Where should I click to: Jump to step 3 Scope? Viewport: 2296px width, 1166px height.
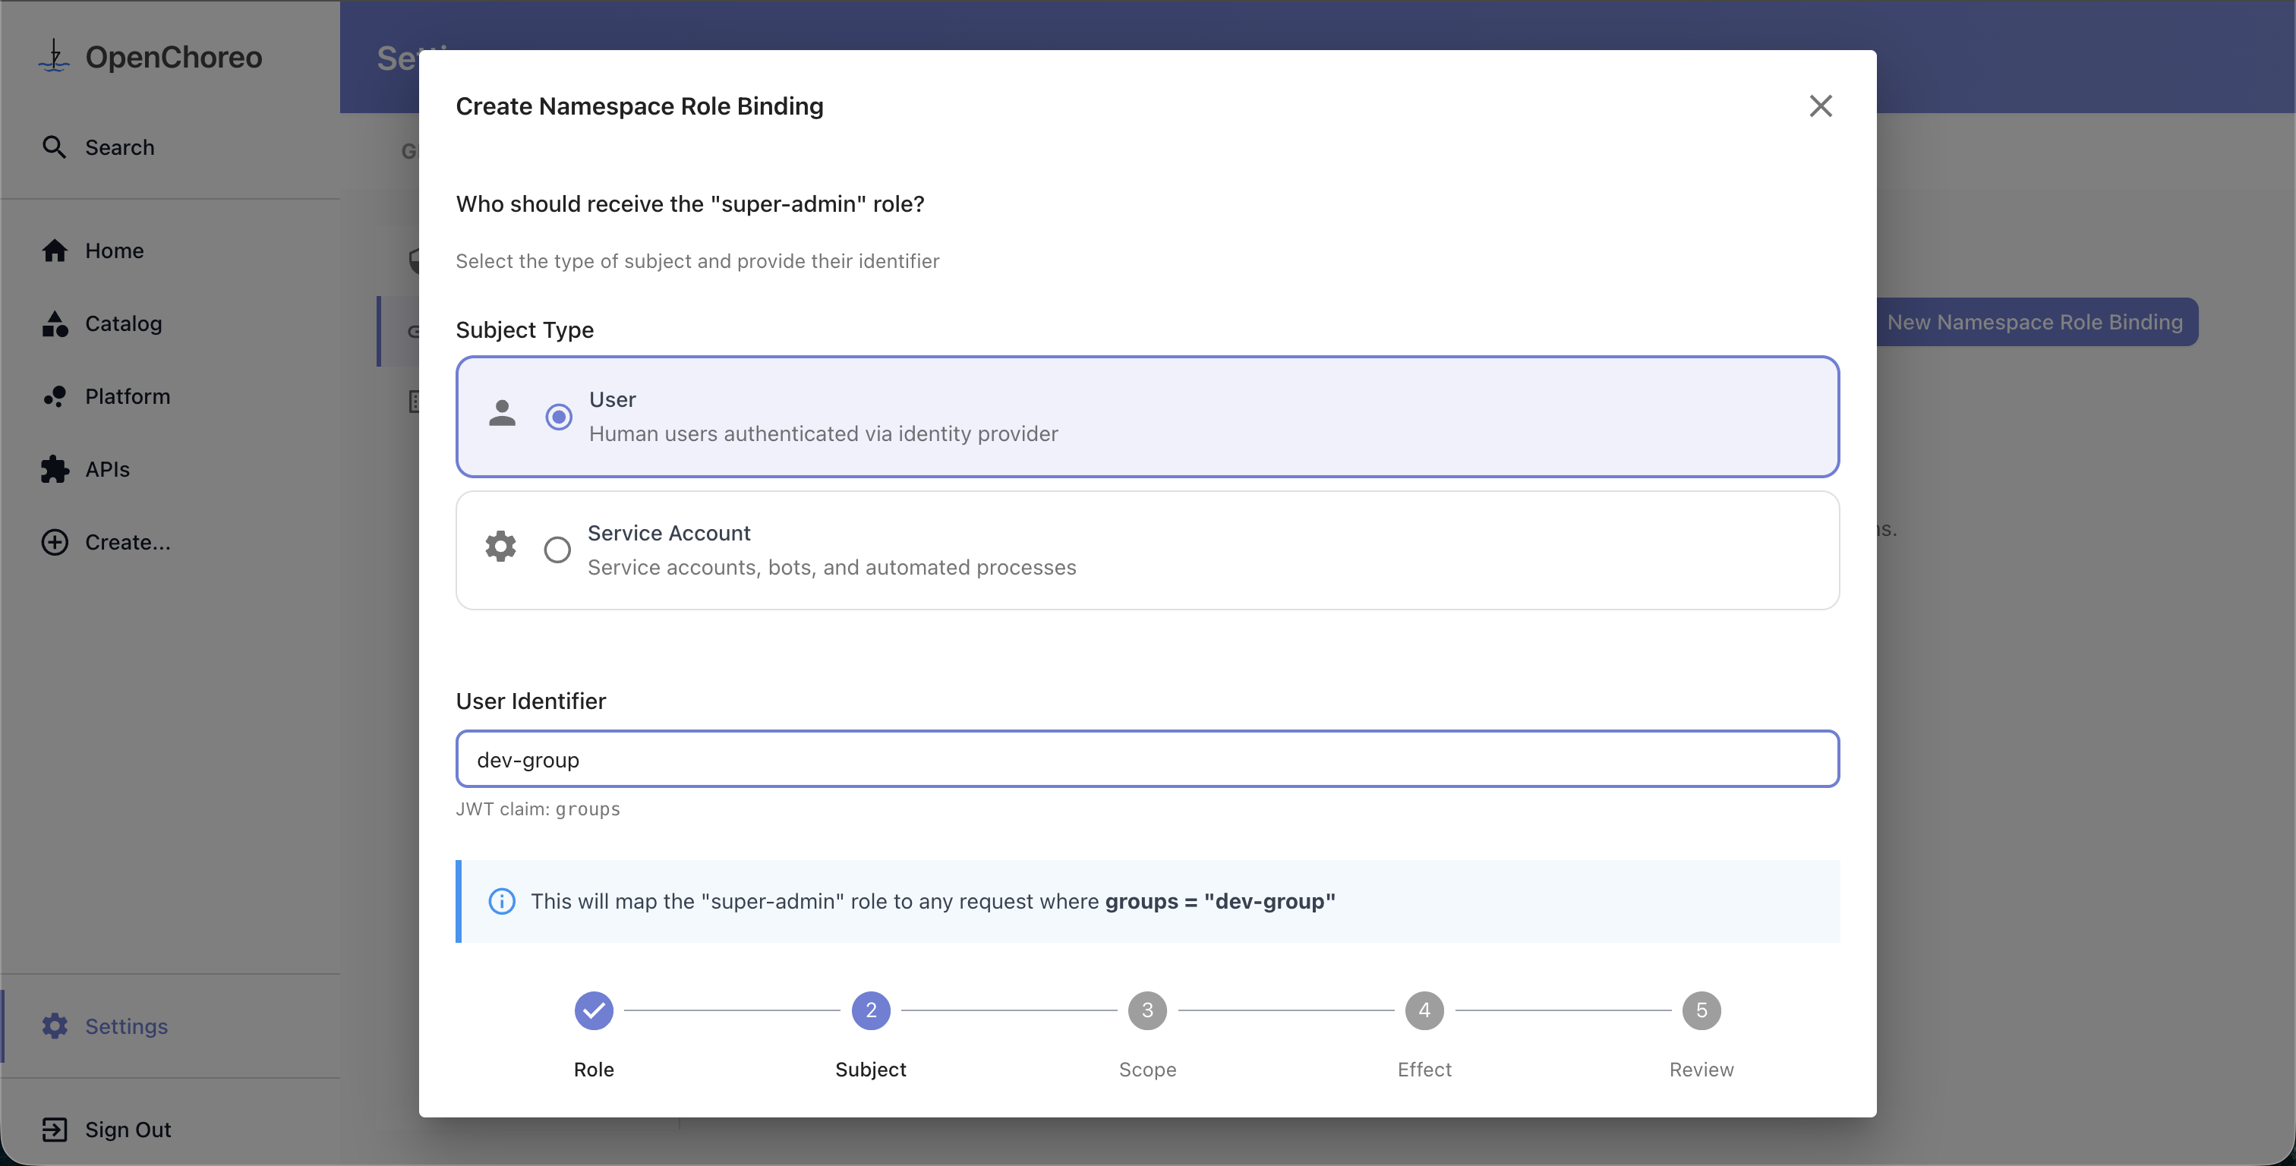click(x=1147, y=1011)
